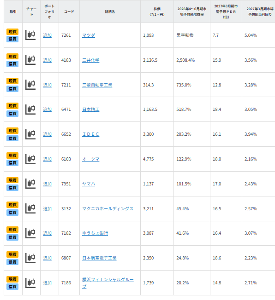
Task: Open the 横浜フィナンシャルグループ link
Action: point(108,283)
